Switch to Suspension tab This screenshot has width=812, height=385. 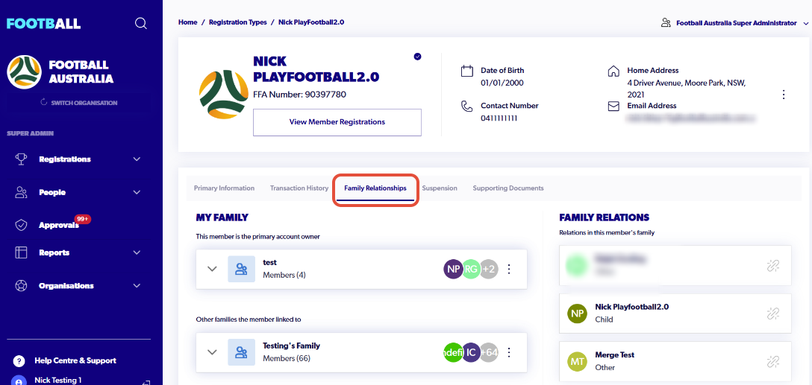coord(440,188)
